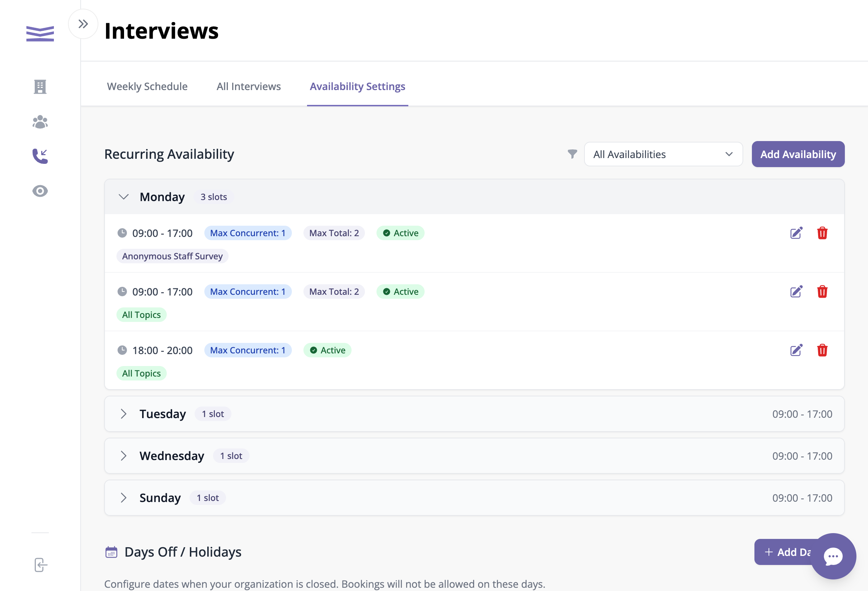
Task: Open the organization building icon in sidebar
Action: pyautogui.click(x=40, y=87)
